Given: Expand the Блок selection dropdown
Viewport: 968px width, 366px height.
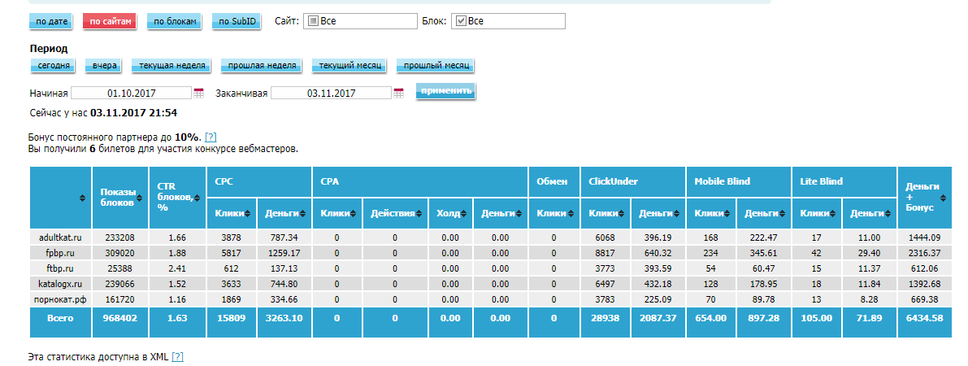Looking at the screenshot, I should (508, 21).
